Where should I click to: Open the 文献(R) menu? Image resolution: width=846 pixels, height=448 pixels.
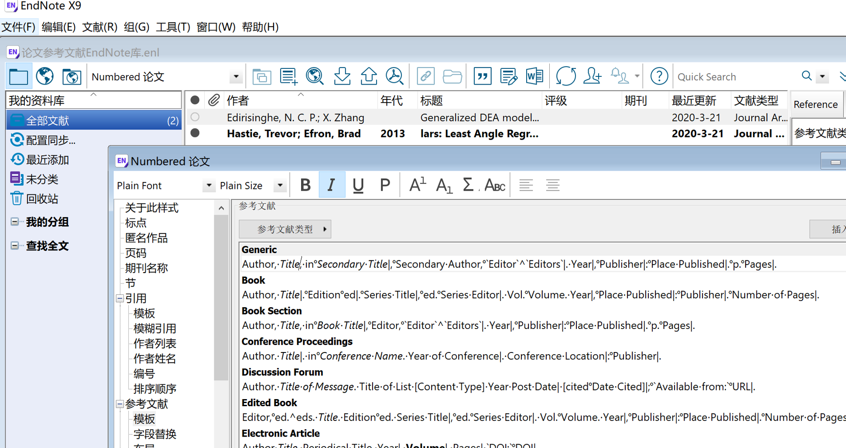[100, 27]
